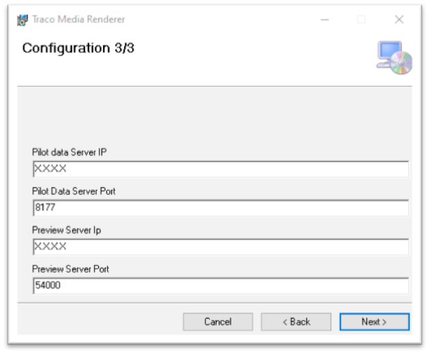Click the Pilot Data Server Port label

click(x=74, y=191)
